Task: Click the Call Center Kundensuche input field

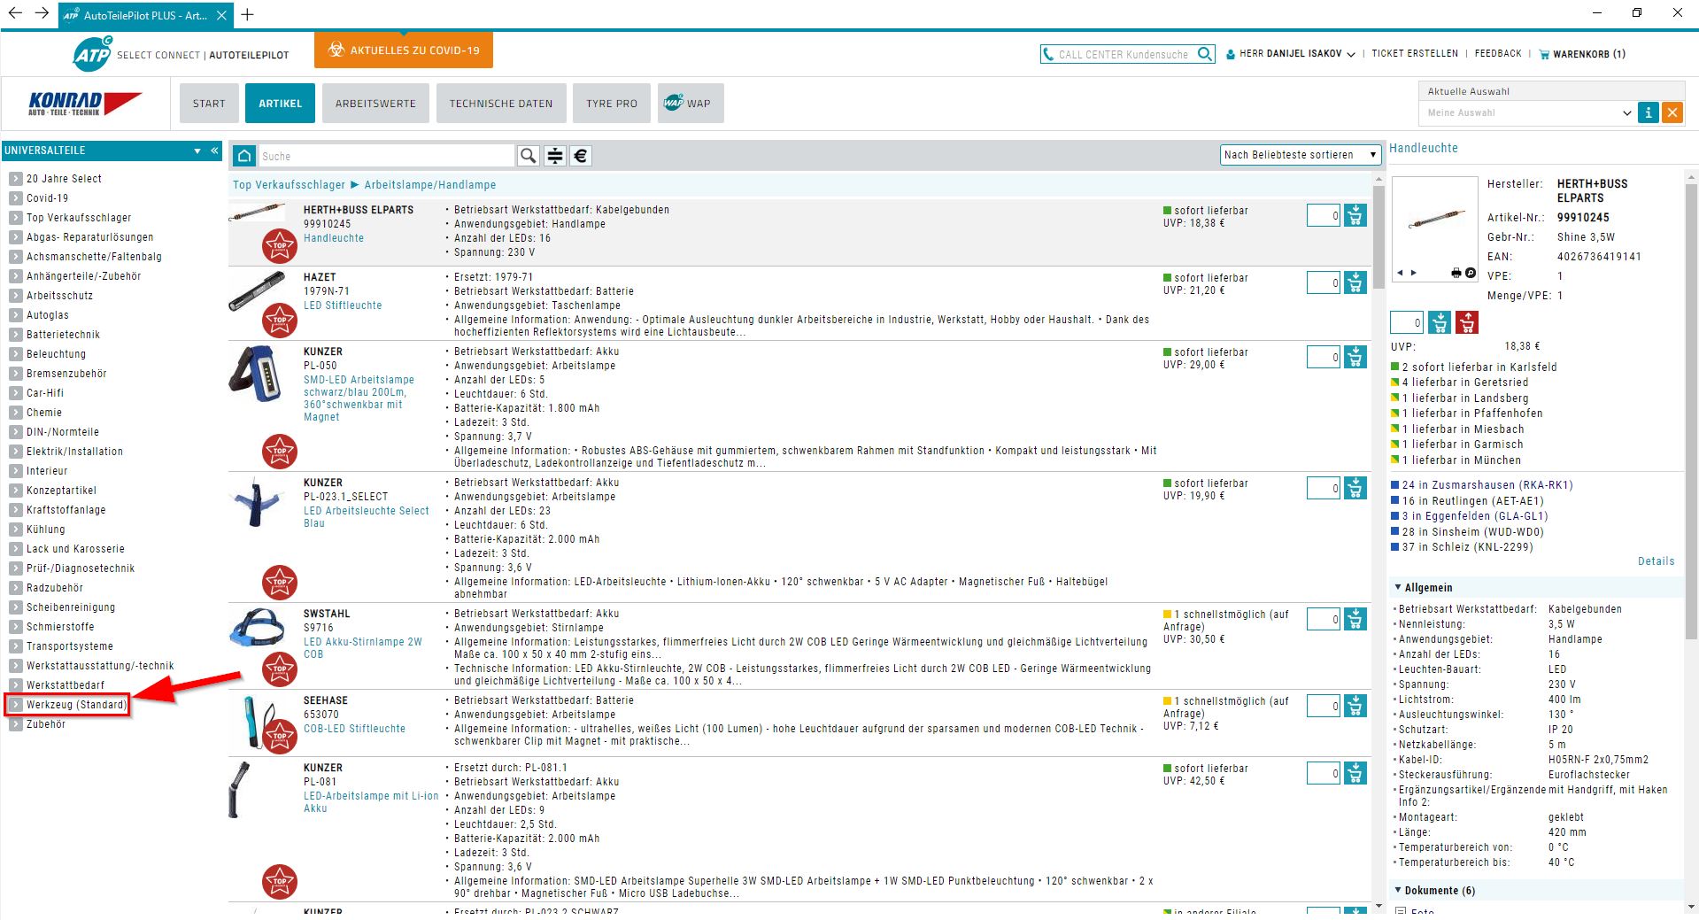Action: [1124, 54]
